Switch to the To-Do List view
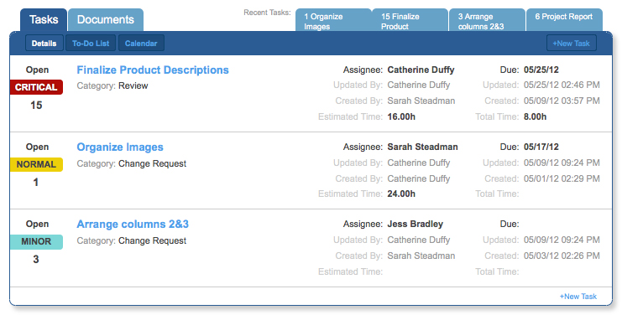Screen dimensions: 622x315 point(91,43)
